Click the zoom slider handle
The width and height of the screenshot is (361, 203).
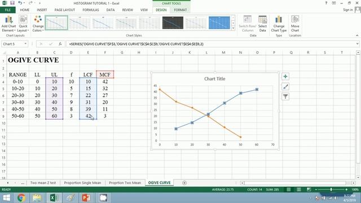pyautogui.click(x=331, y=189)
